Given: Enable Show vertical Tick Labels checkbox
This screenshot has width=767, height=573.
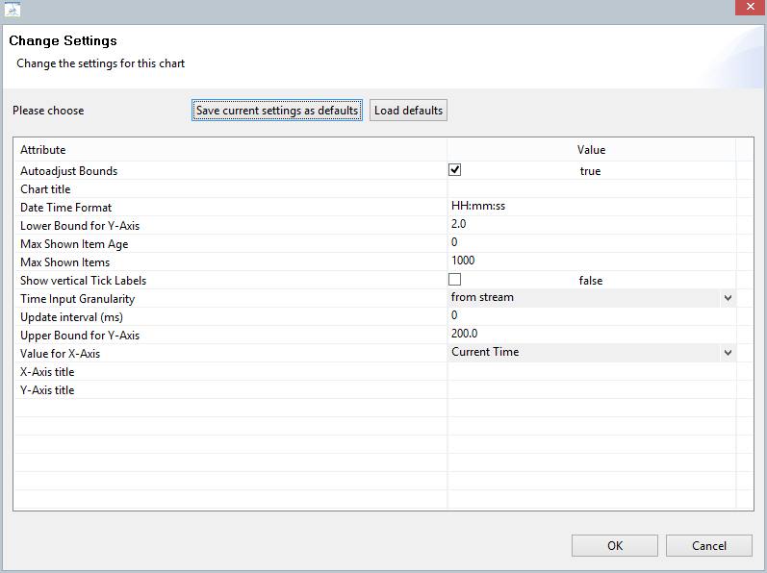Looking at the screenshot, I should pyautogui.click(x=455, y=280).
